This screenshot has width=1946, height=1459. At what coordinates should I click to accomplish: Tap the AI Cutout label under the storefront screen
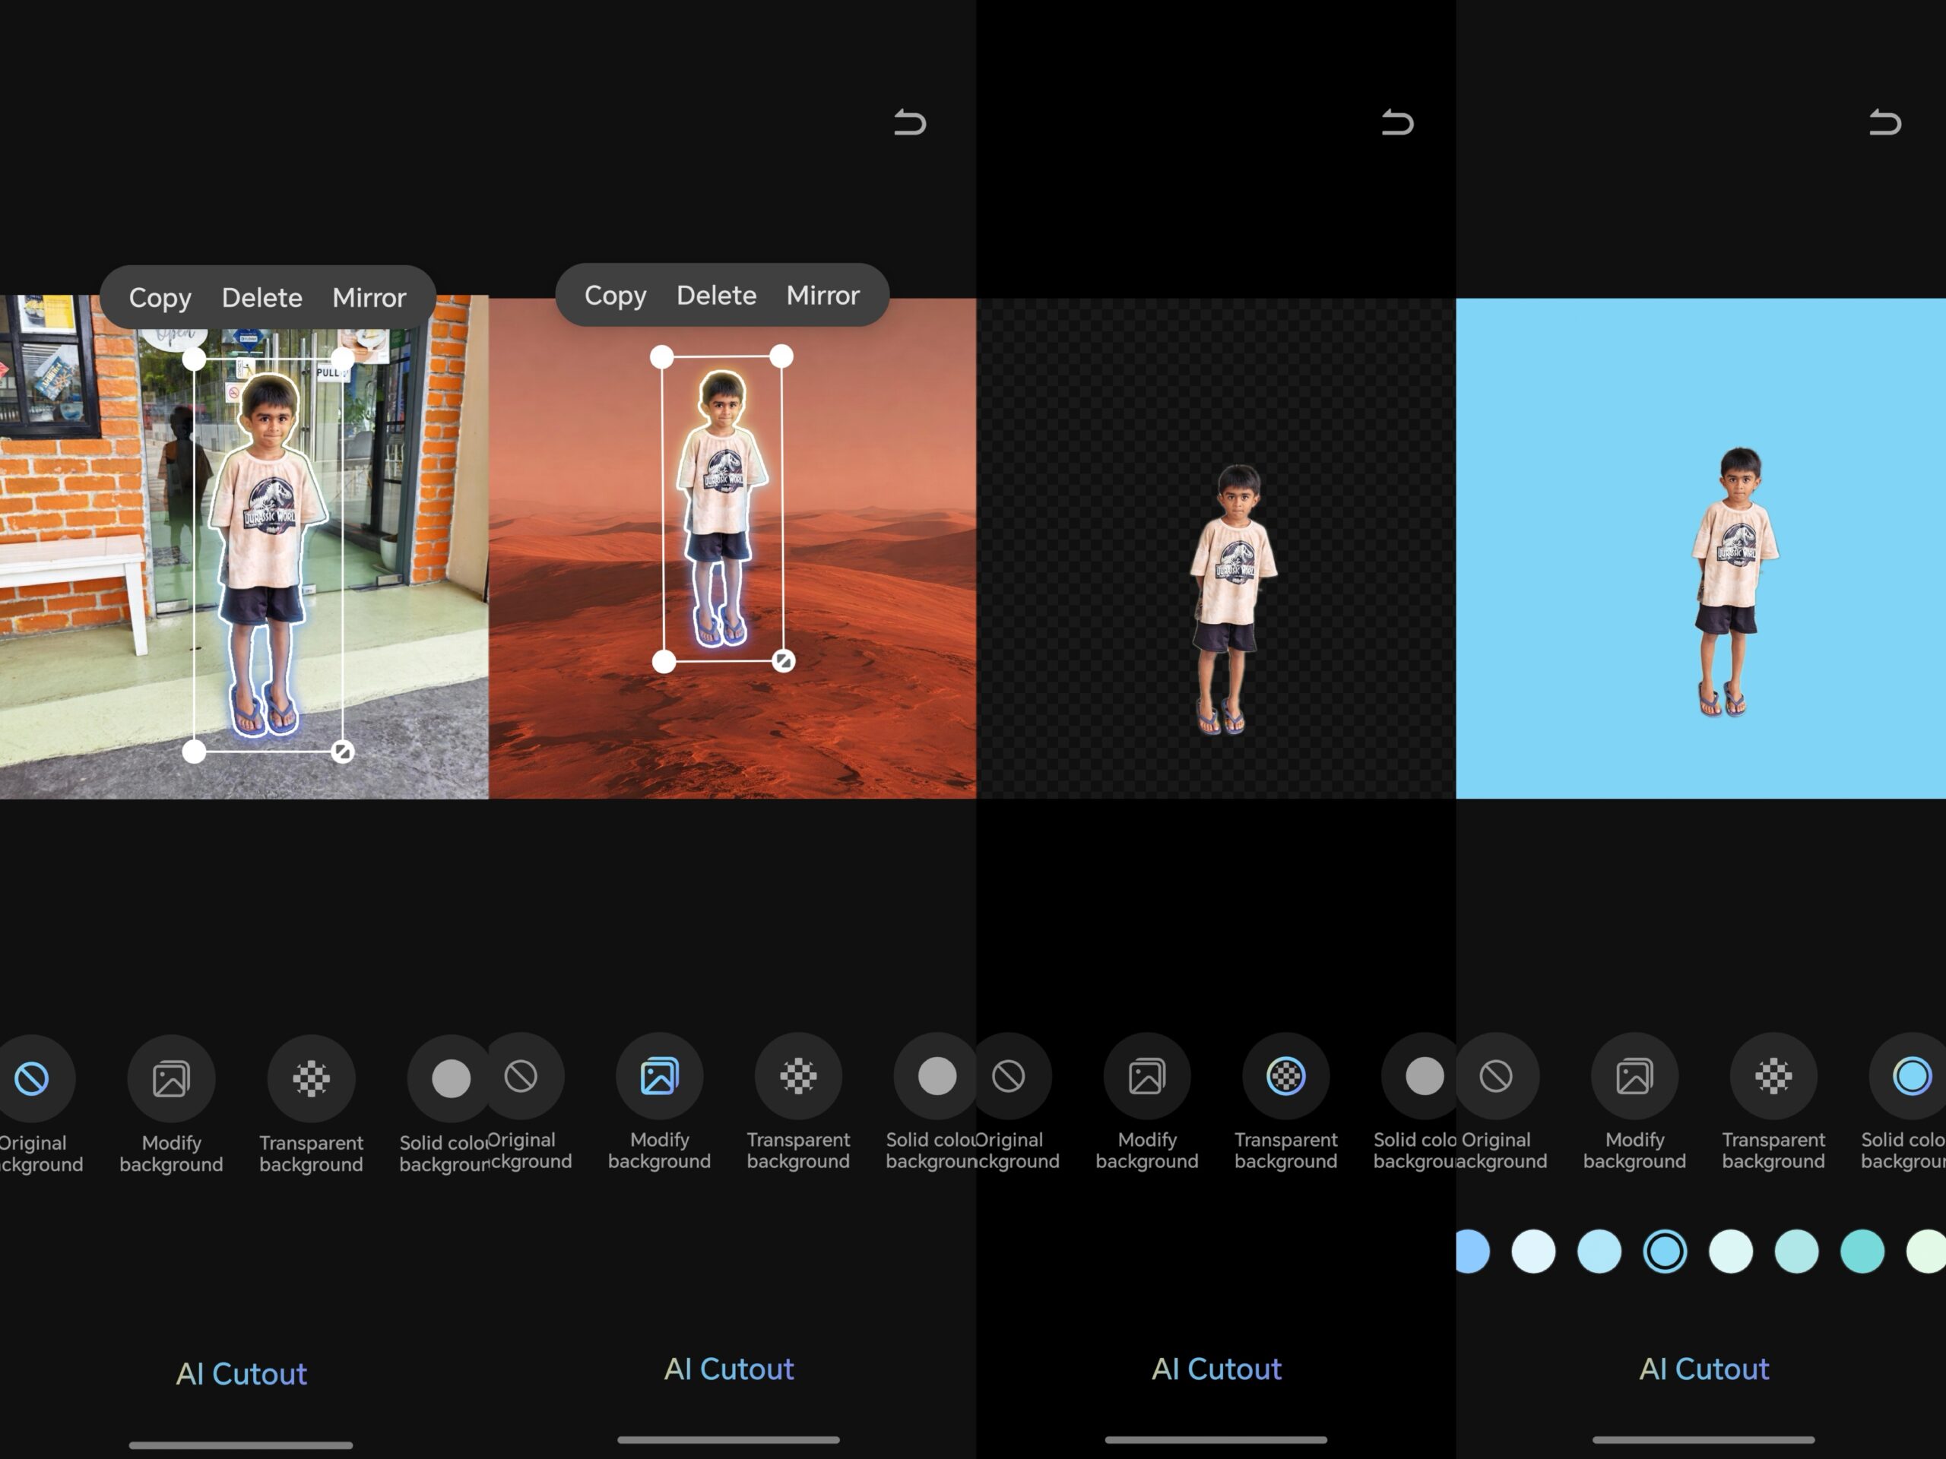coord(241,1374)
